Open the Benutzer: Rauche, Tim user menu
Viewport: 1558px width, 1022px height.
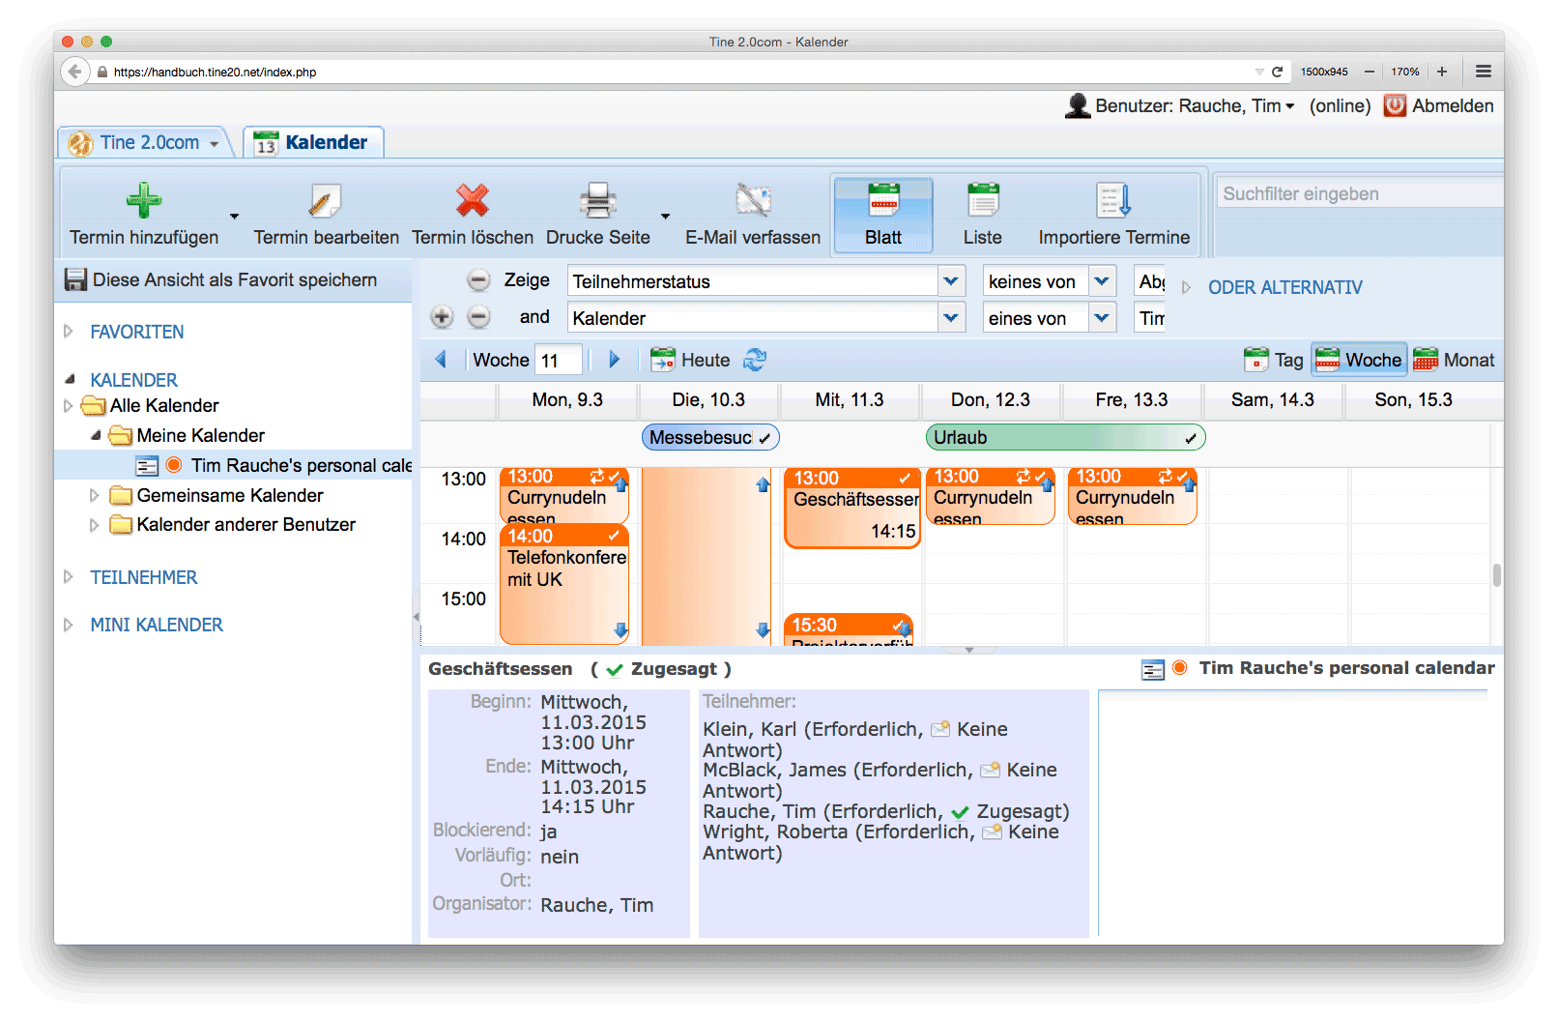tap(1195, 105)
